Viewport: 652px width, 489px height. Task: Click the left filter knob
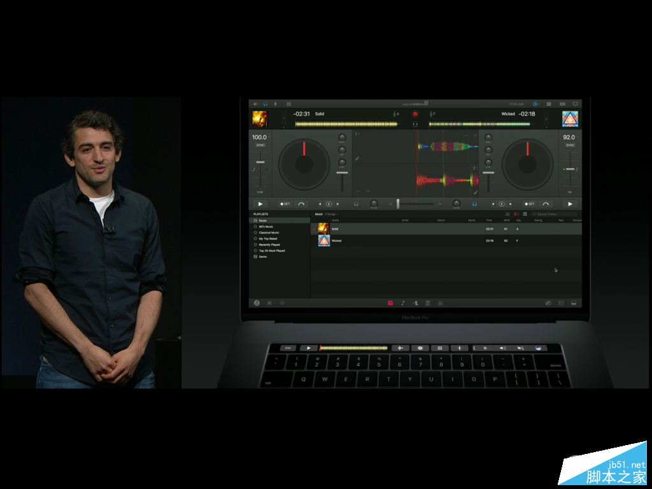pos(374,203)
